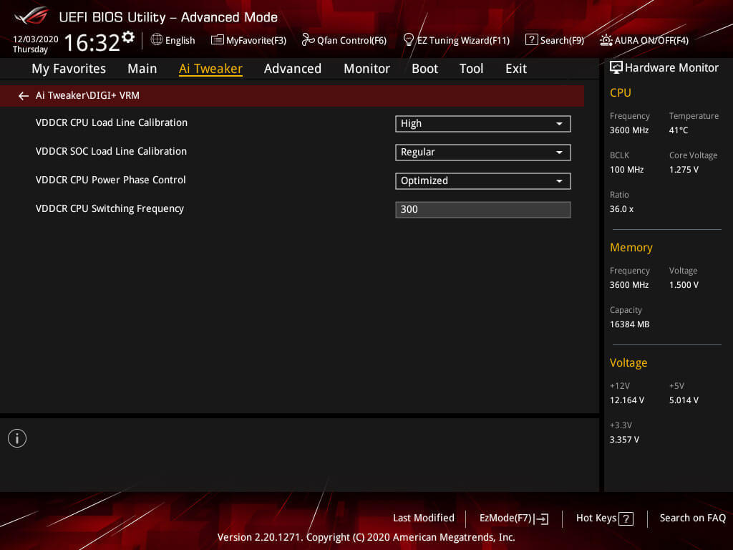
Task: Click the Hardware Monitor title
Action: click(x=671, y=68)
